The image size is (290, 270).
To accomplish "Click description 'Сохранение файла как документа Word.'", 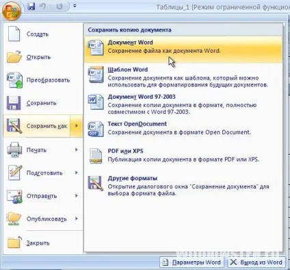I will click(x=164, y=51).
